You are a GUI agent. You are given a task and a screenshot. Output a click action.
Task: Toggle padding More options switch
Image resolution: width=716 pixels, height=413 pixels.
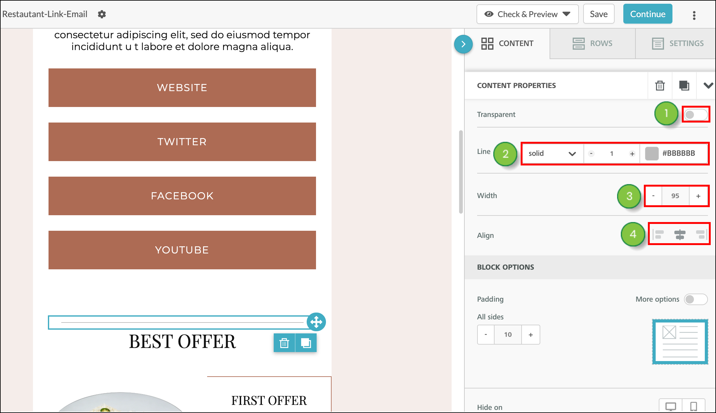coord(696,299)
